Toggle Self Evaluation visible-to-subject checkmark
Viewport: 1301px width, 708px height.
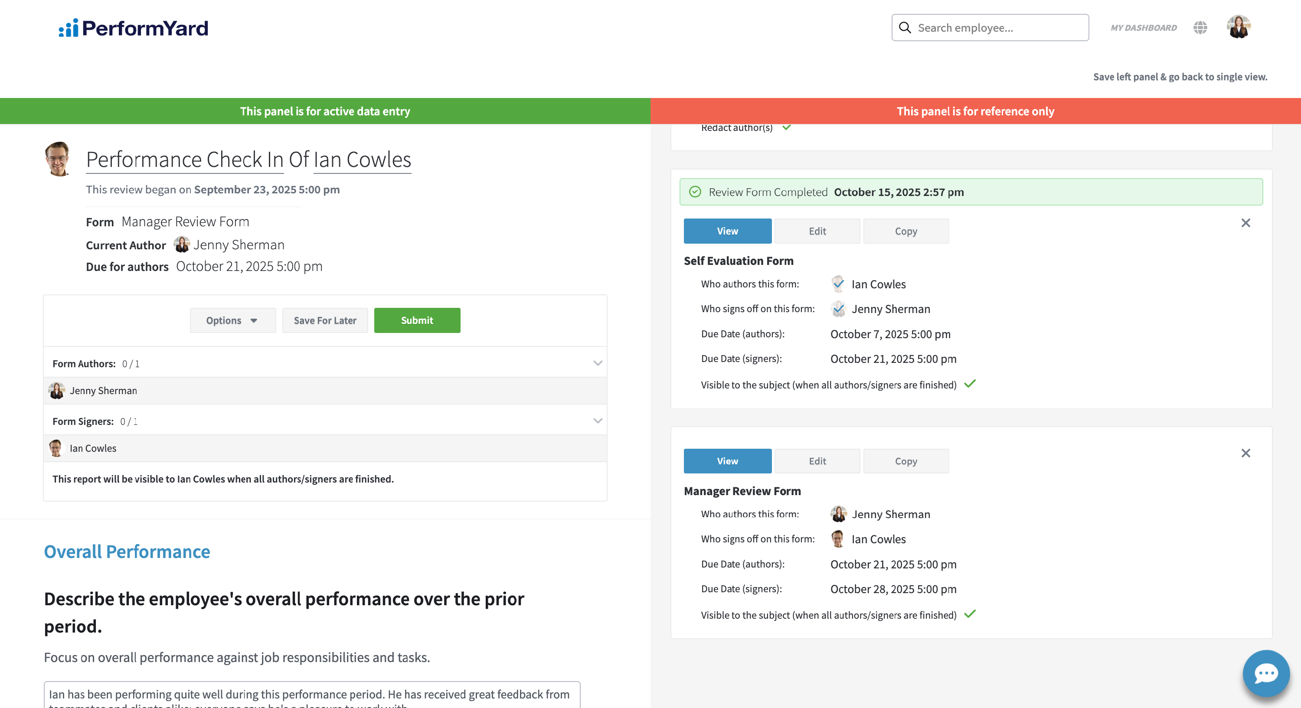click(970, 384)
